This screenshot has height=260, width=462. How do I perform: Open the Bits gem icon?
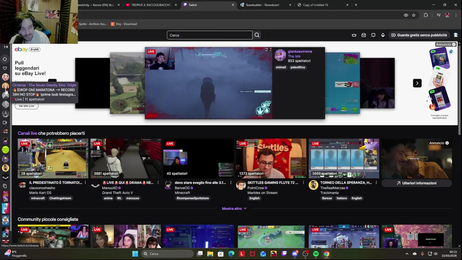coord(383,35)
